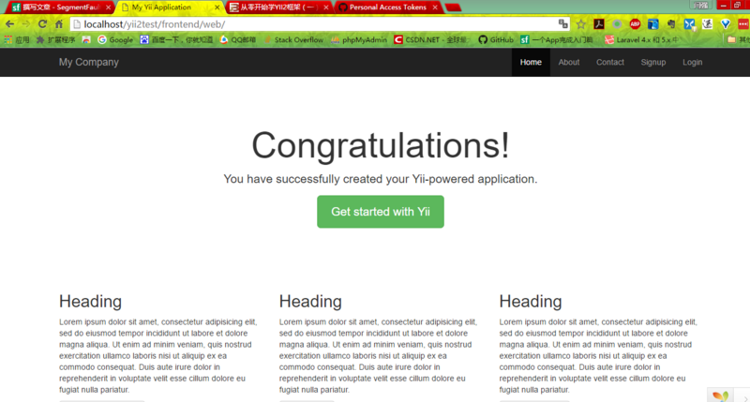Image resolution: width=750 pixels, height=402 pixels.
Task: Click the black calligraphy extension icon
Action: (708, 24)
